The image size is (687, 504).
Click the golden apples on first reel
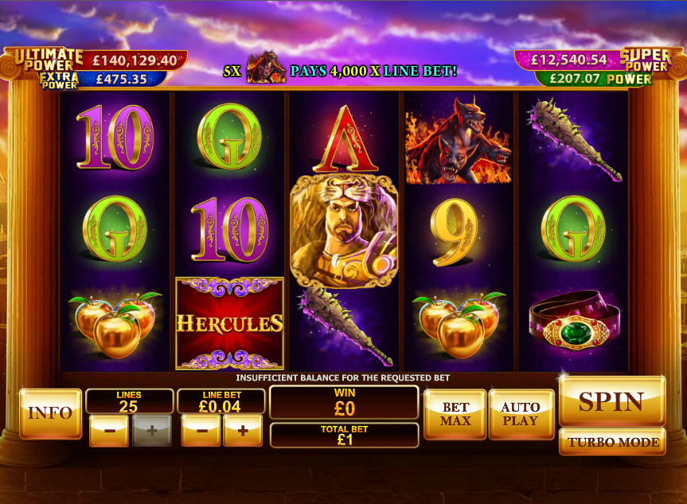pos(115,323)
